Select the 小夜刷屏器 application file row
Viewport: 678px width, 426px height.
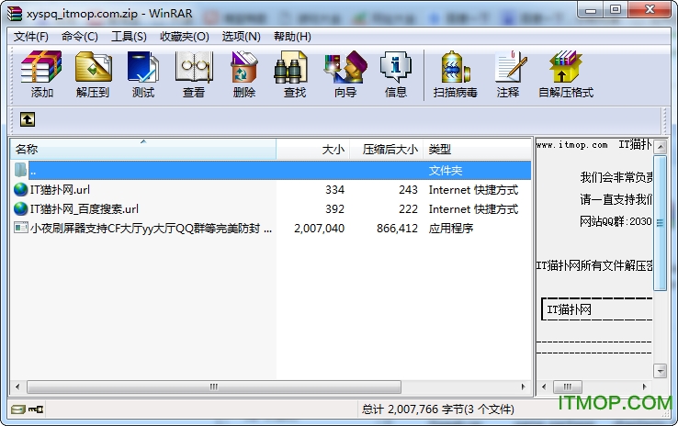(x=271, y=228)
